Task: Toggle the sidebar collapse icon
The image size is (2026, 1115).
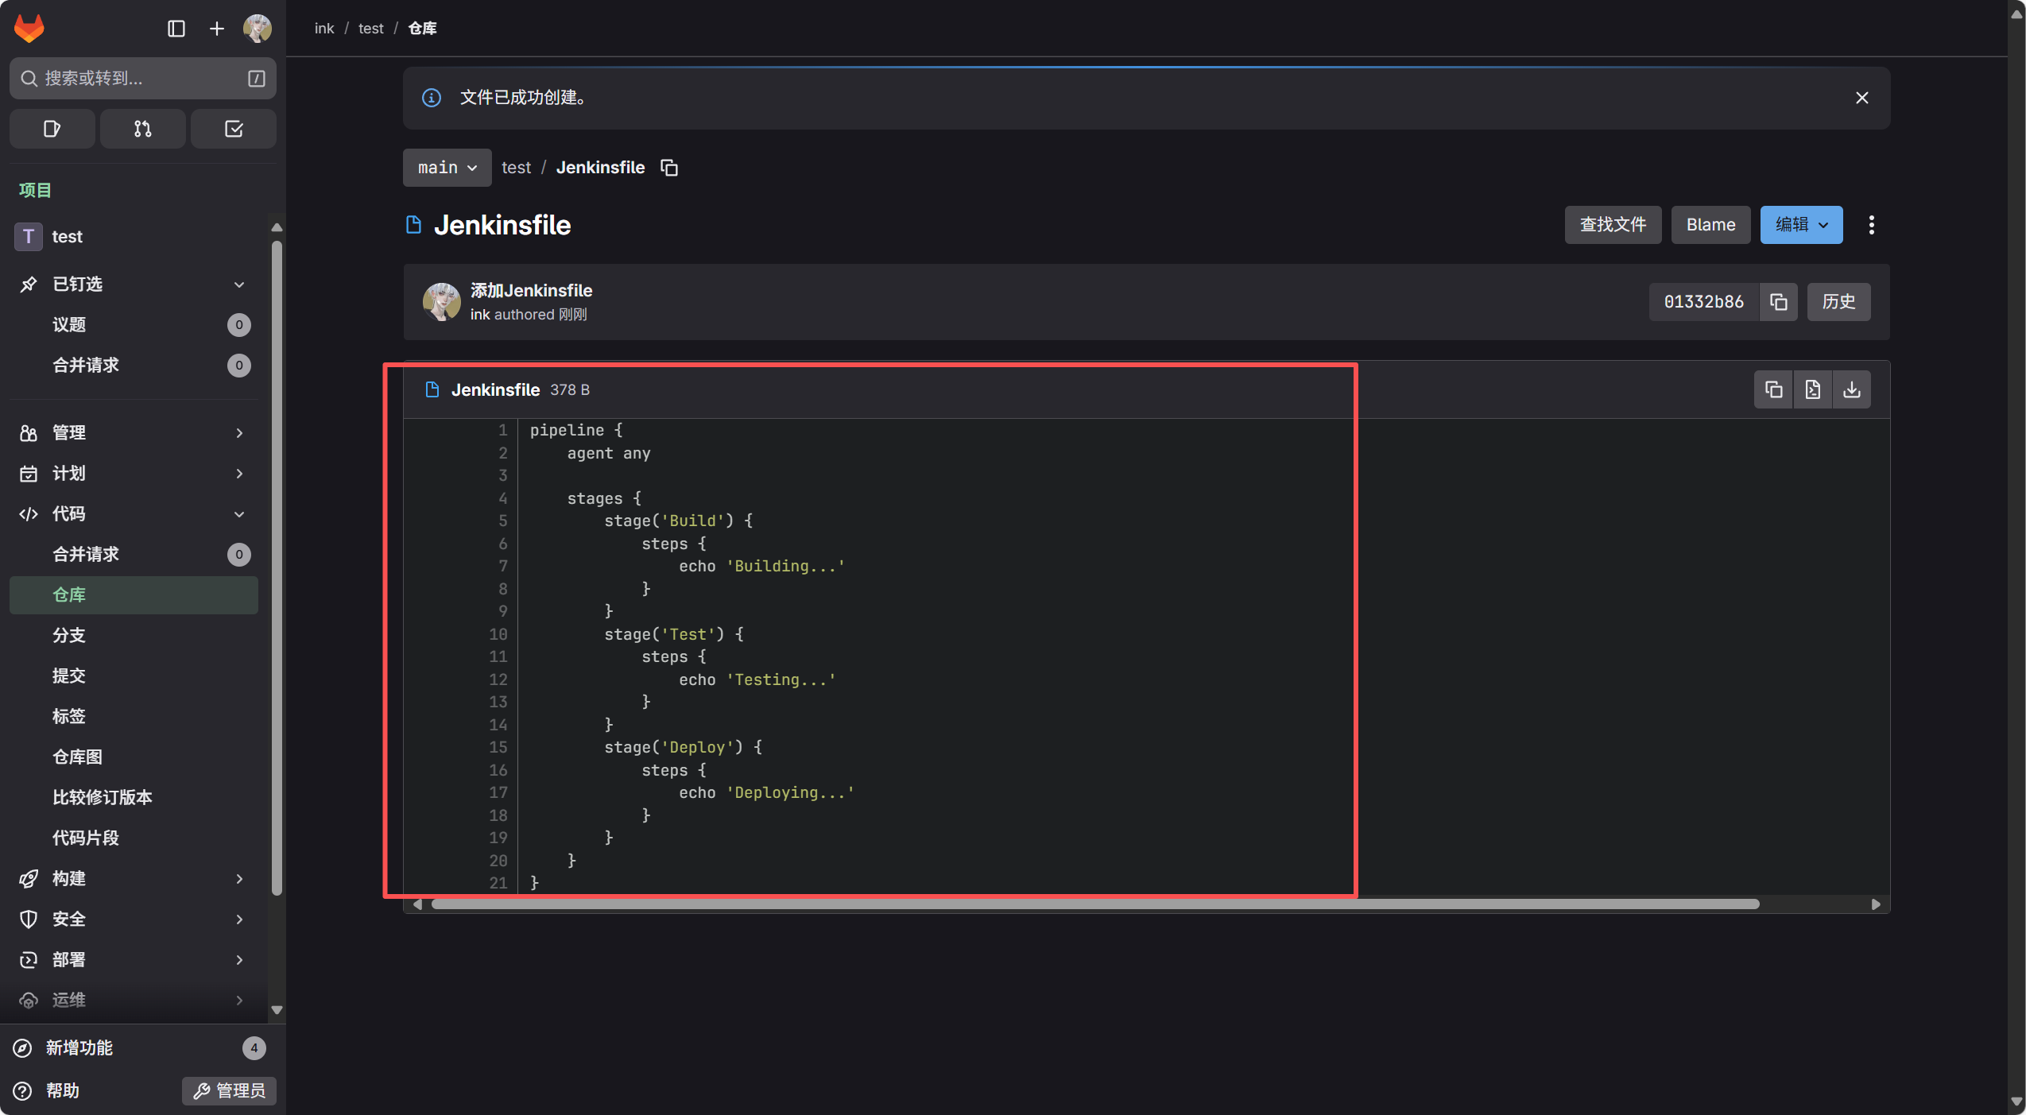Action: tap(176, 29)
